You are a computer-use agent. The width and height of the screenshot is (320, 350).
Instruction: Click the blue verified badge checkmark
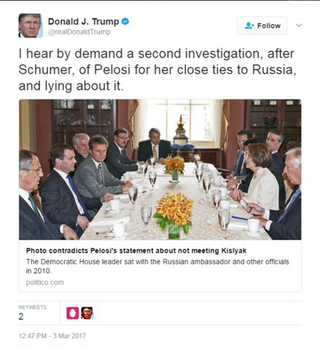click(x=125, y=22)
